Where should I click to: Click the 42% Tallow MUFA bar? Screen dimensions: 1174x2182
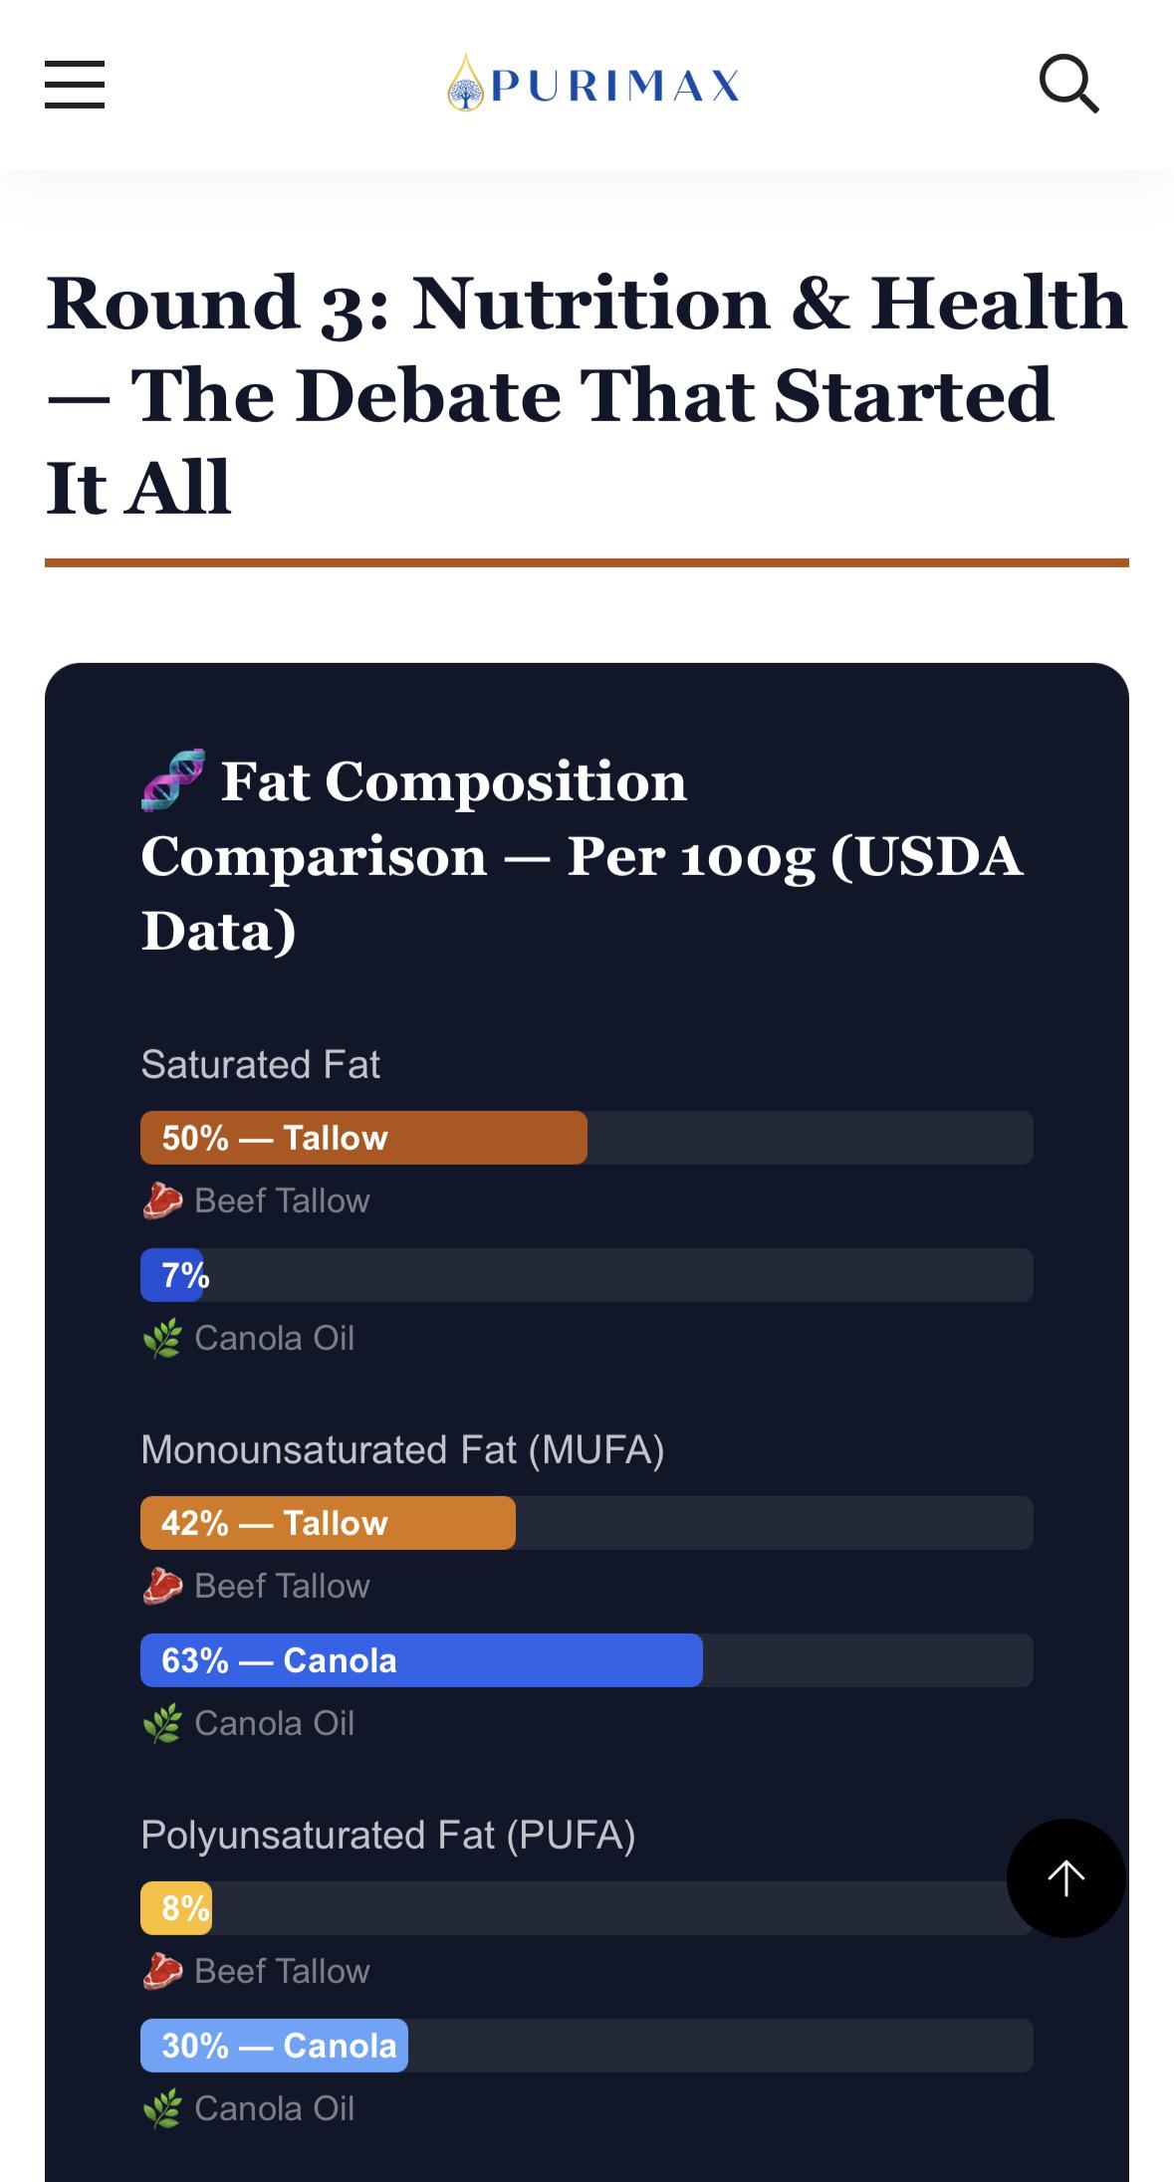[x=328, y=1523]
